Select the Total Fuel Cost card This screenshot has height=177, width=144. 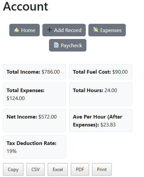tap(101, 72)
